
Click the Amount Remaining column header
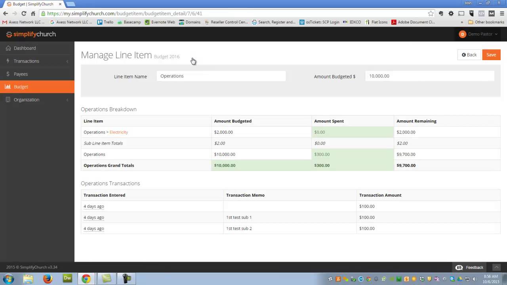[x=416, y=121]
